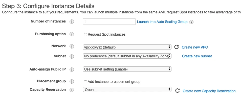Follow the Create new VPC link

pos(195,47)
